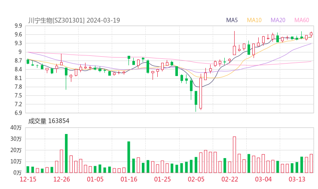This screenshot has width=318, height=189.
Task: Click the 8.4 price axis label
Action: (18, 69)
